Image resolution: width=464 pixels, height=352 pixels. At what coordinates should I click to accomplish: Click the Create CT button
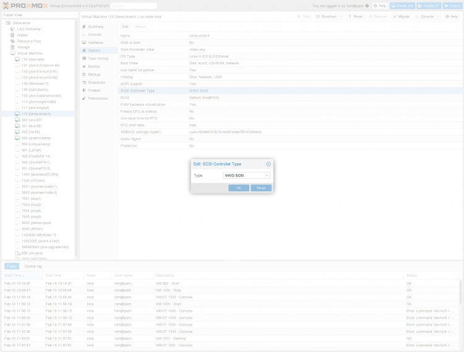pos(429,6)
